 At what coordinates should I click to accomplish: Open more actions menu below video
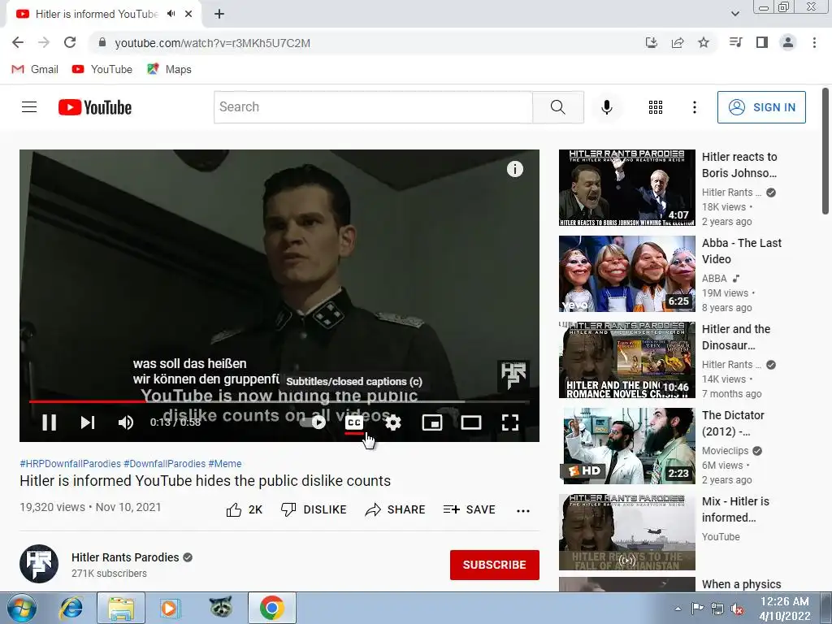coord(523,510)
